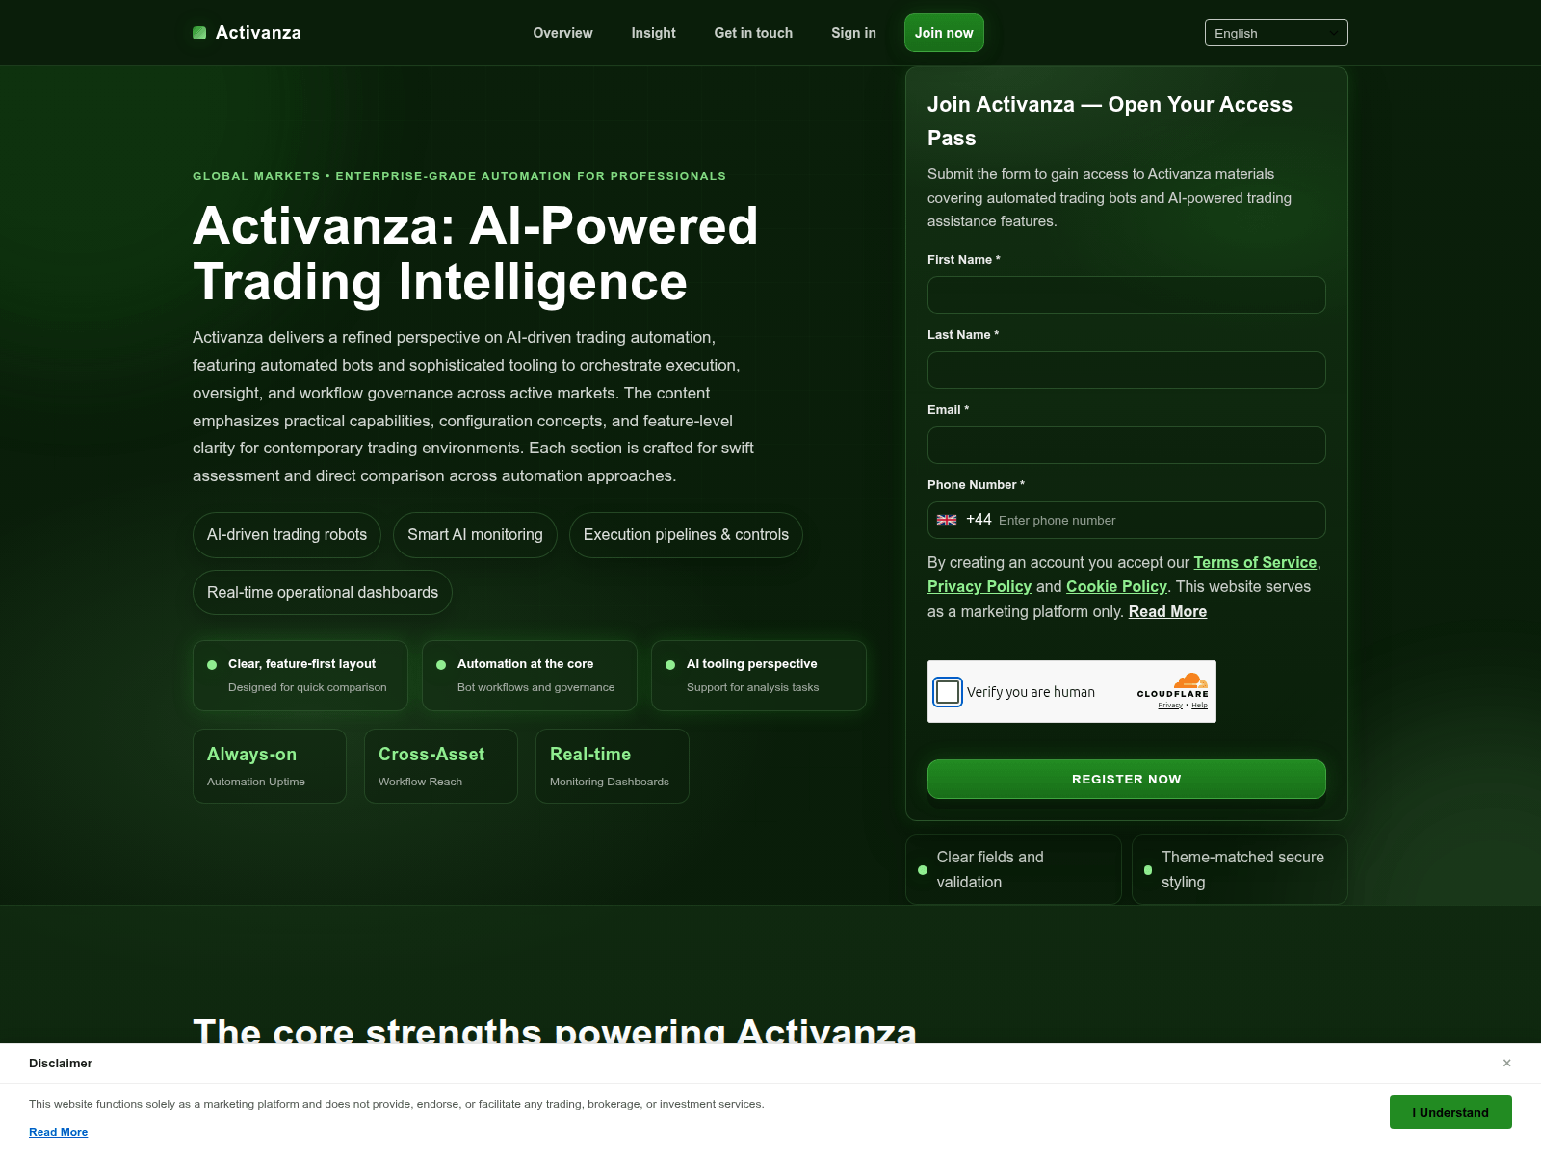Click Execution pipelines & controls pill
Viewport: 1541px width, 1155px height.
pyautogui.click(x=686, y=535)
